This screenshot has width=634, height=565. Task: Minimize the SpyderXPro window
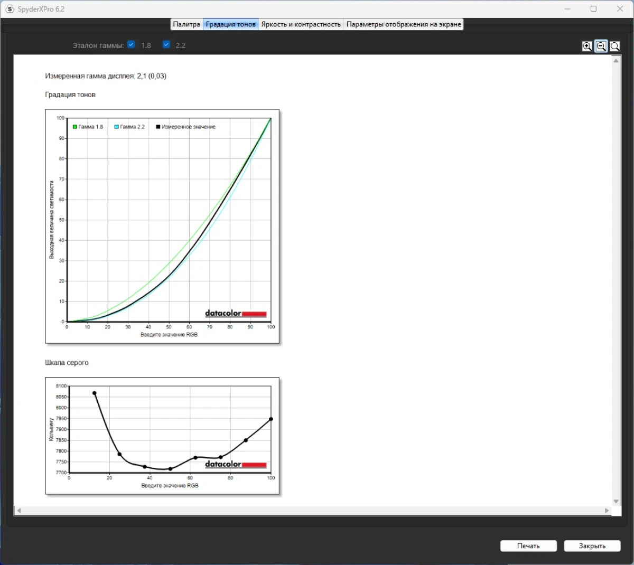click(x=567, y=9)
